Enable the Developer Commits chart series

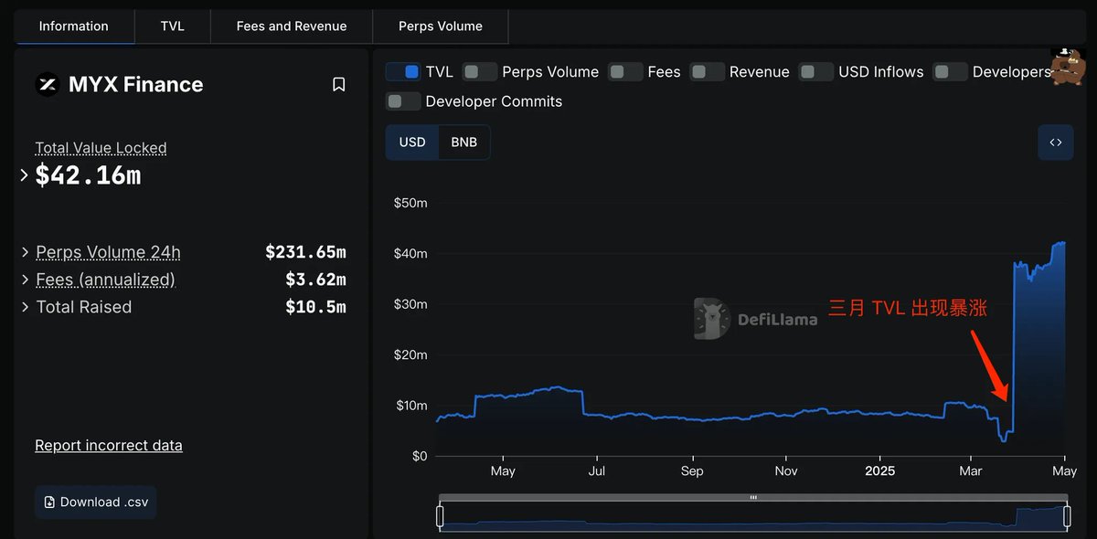[403, 101]
